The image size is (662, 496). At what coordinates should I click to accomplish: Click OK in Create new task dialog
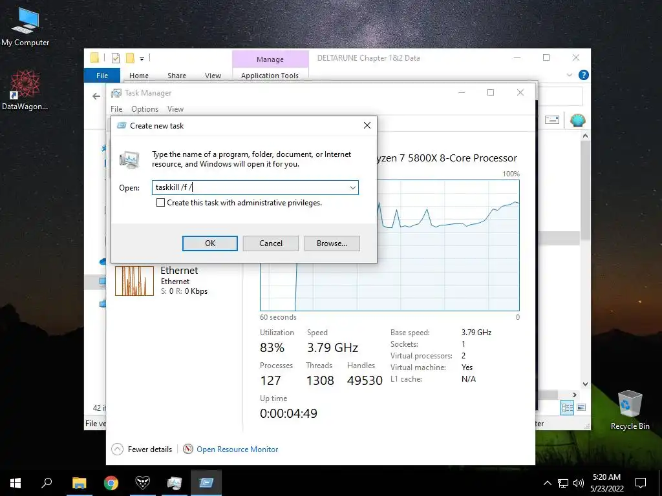click(x=210, y=243)
